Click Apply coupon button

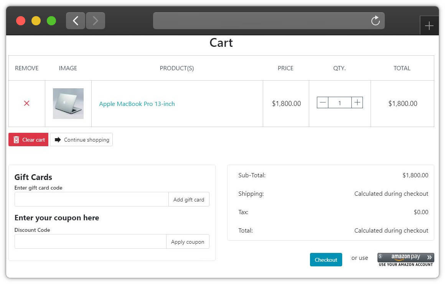coord(188,242)
